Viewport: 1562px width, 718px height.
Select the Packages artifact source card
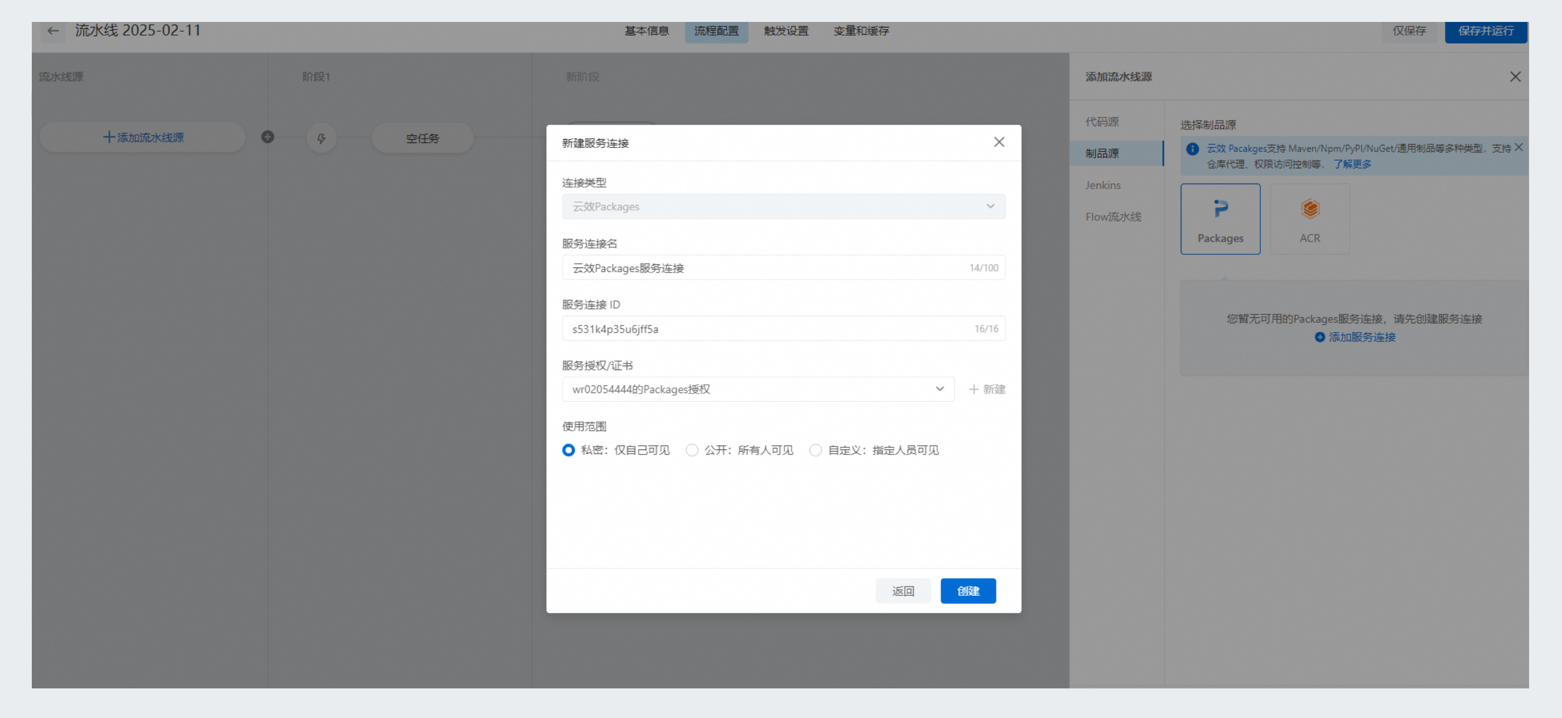pyautogui.click(x=1220, y=219)
